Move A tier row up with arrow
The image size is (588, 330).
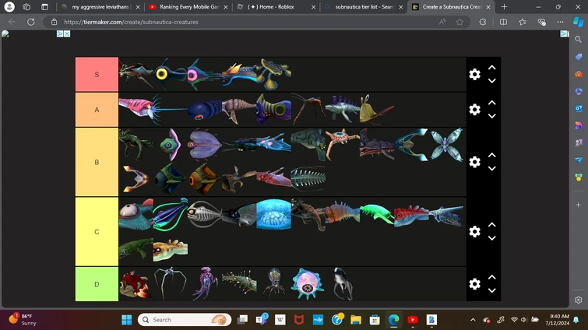click(492, 103)
